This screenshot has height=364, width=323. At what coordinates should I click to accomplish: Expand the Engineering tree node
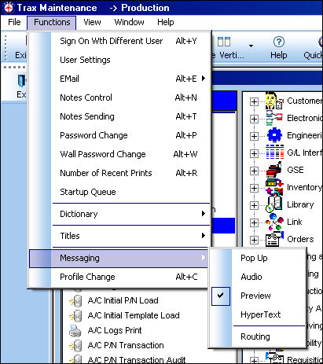254,136
